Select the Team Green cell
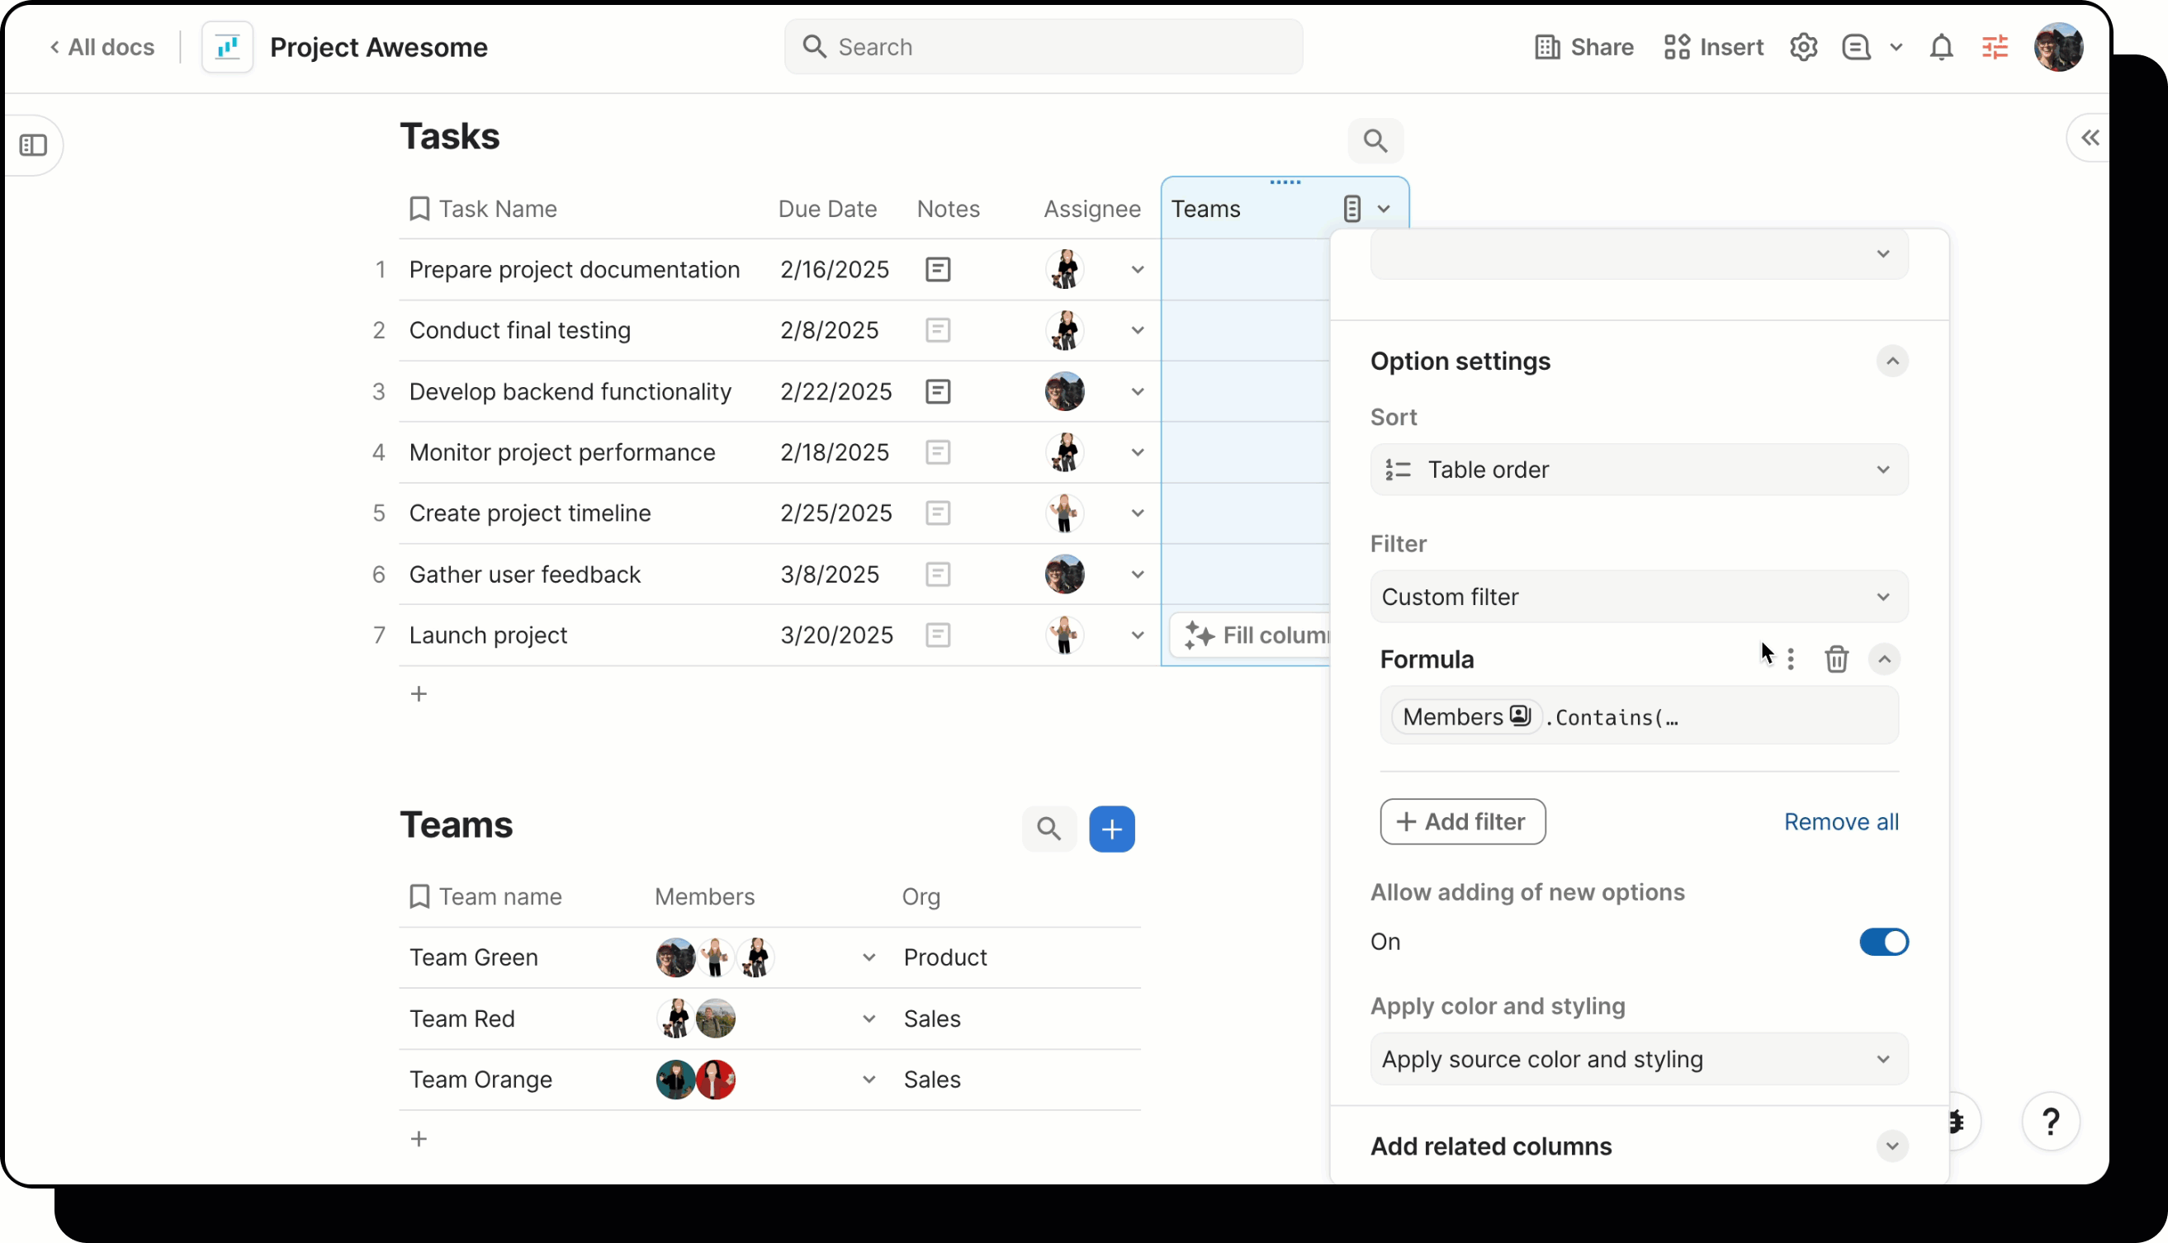Screen dimensions: 2168x1243 coord(522,958)
